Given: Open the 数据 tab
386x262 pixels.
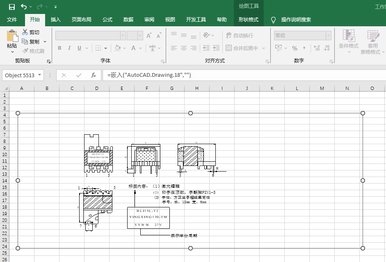Looking at the screenshot, I should pyautogui.click(x=128, y=19).
